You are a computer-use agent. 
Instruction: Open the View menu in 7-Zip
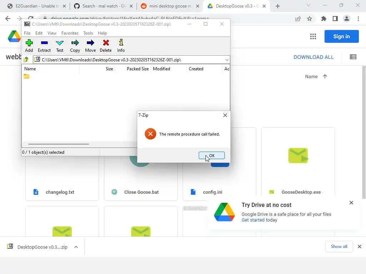[x=52, y=33]
